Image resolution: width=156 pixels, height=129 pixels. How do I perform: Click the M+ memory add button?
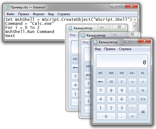coord(132,73)
